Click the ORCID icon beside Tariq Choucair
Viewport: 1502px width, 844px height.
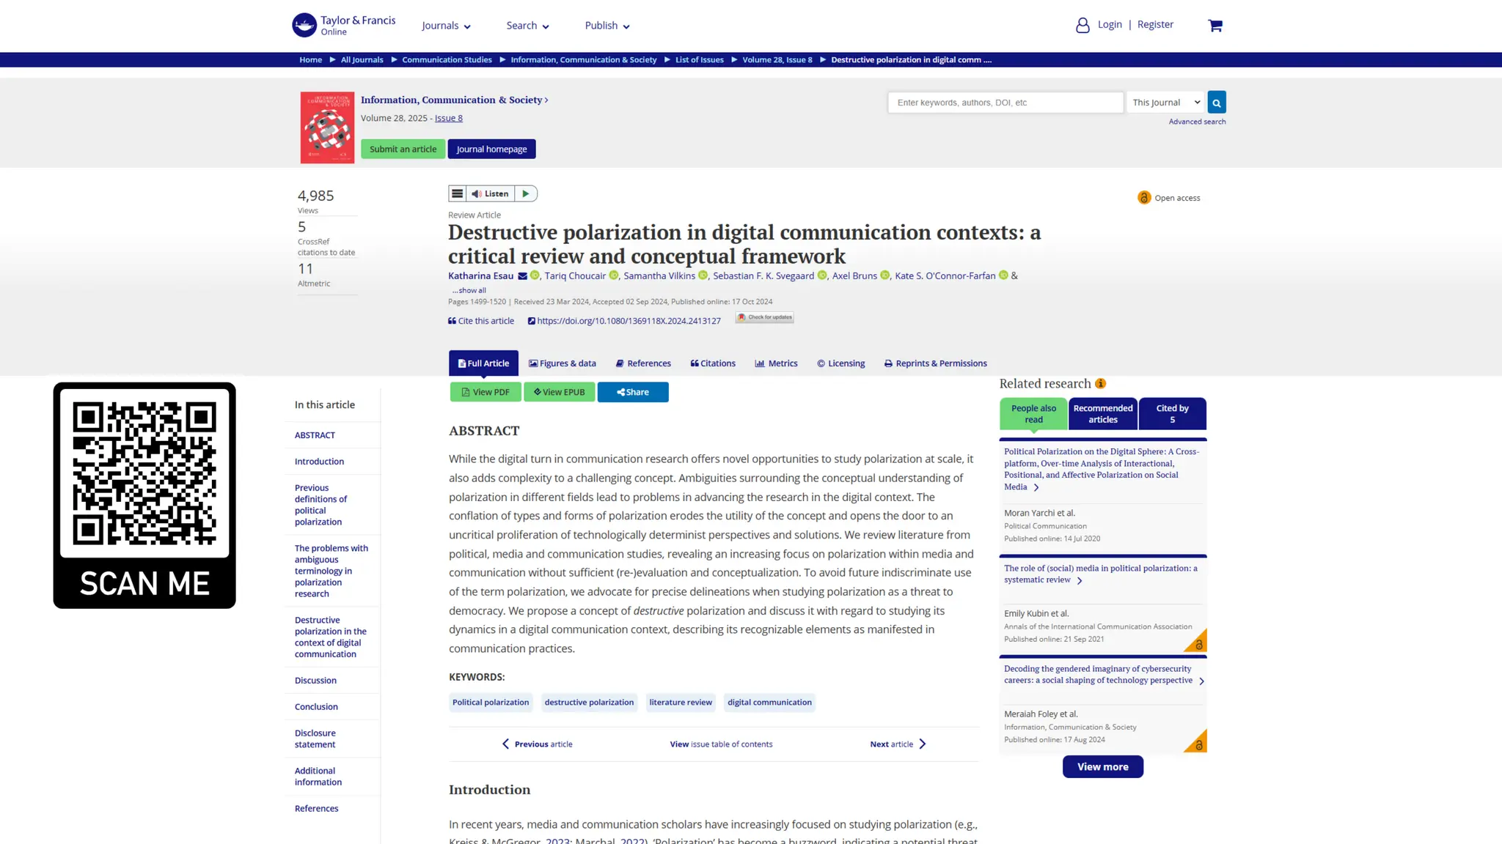(614, 275)
